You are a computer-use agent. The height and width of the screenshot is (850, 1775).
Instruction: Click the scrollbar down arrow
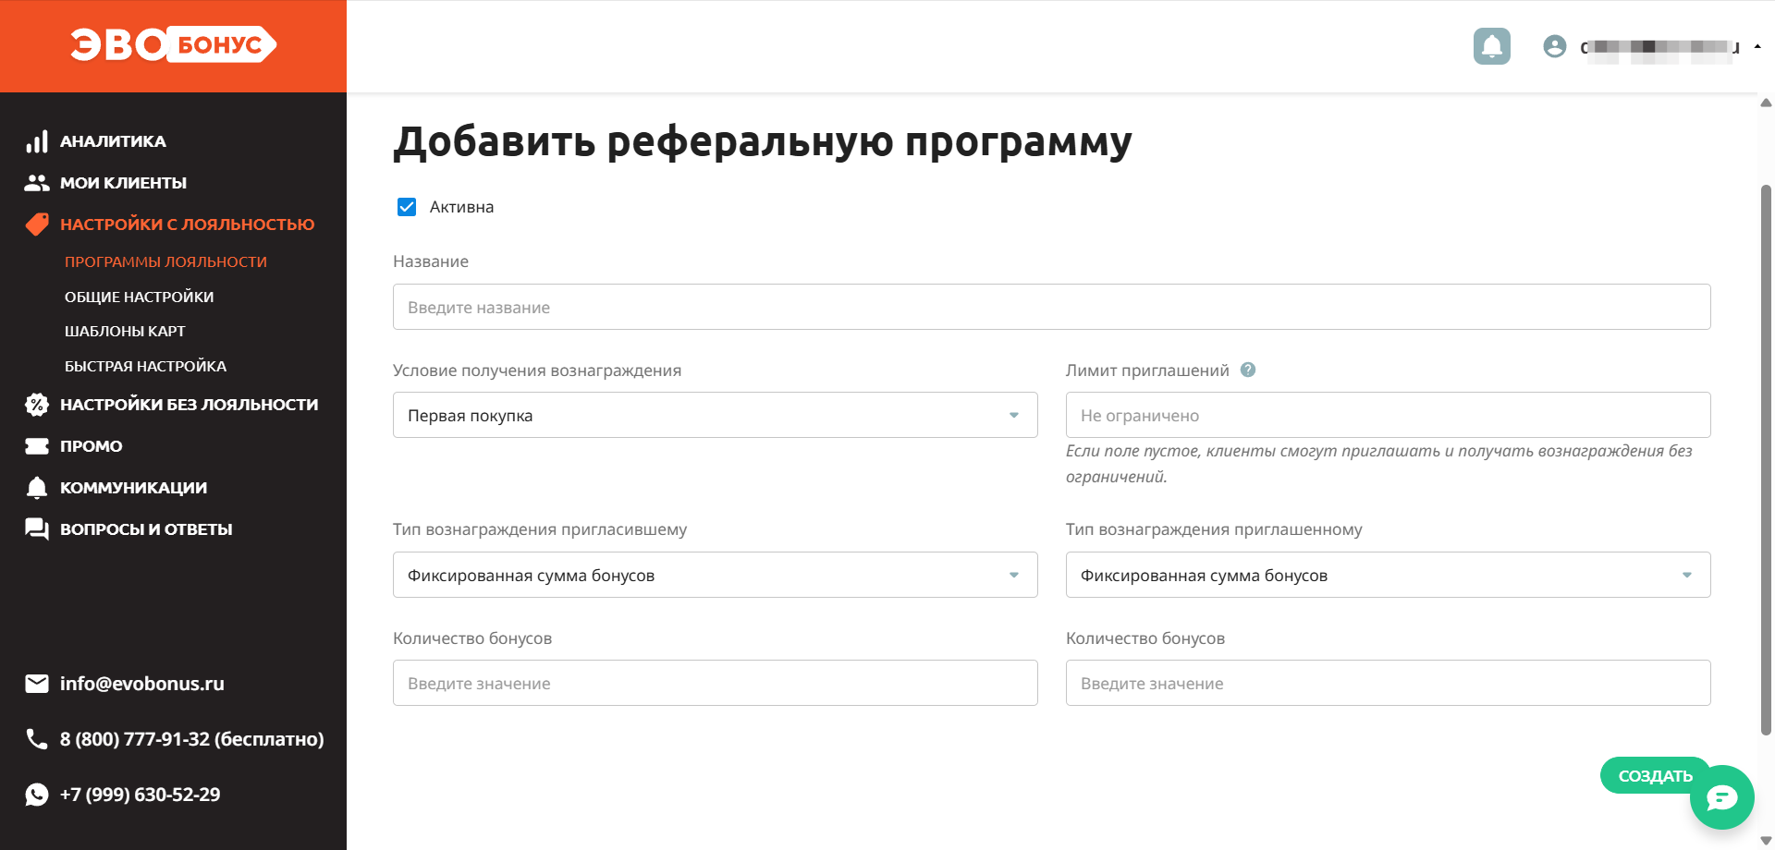pyautogui.click(x=1766, y=841)
